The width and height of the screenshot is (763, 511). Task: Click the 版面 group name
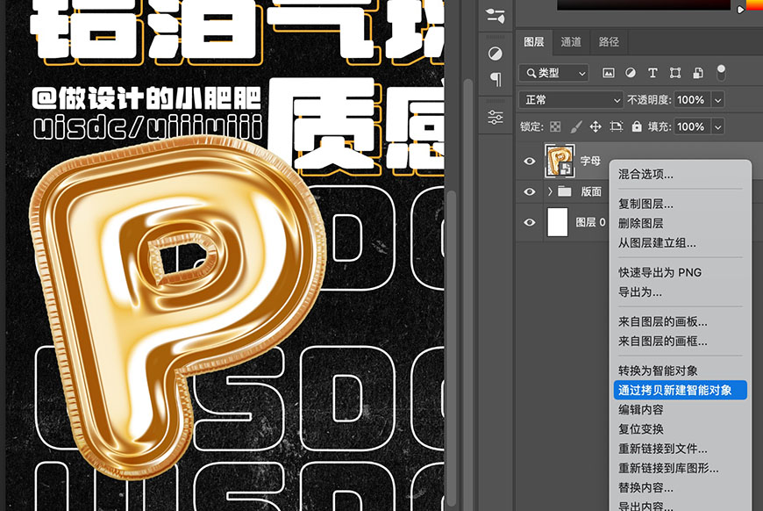591,191
